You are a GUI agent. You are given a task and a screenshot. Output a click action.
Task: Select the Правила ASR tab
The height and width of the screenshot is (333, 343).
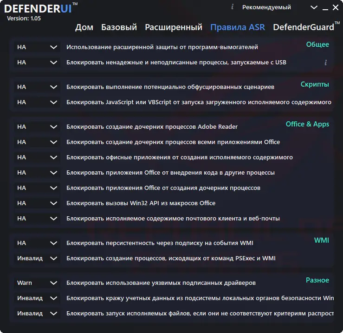[x=238, y=27]
